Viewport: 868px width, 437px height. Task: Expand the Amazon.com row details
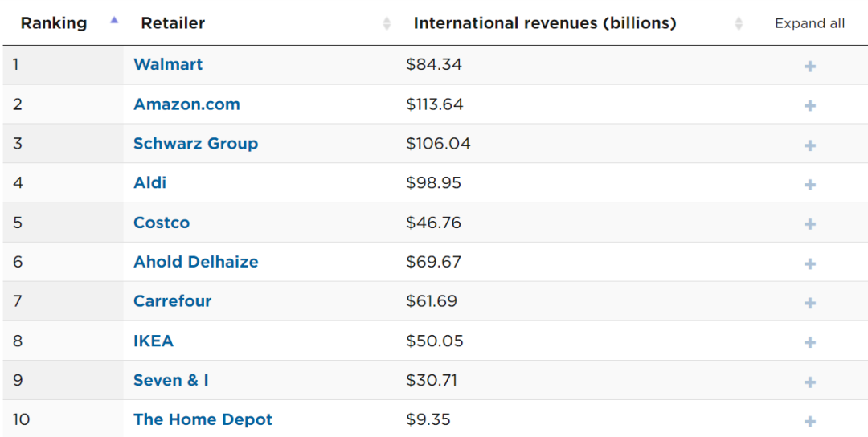(x=809, y=105)
